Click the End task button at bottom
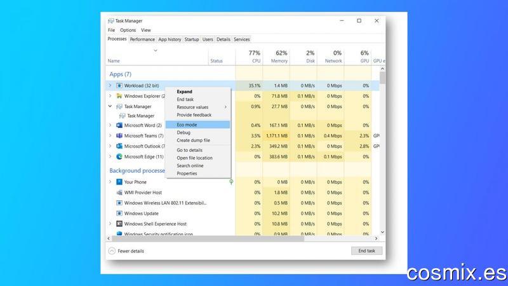The image size is (508, 286). (367, 250)
